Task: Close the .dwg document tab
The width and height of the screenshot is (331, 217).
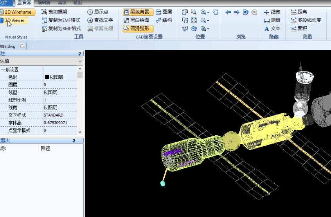Action: pos(22,46)
